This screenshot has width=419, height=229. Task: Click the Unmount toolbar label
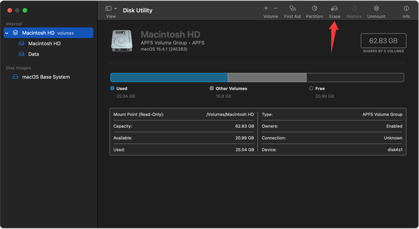pyautogui.click(x=376, y=17)
